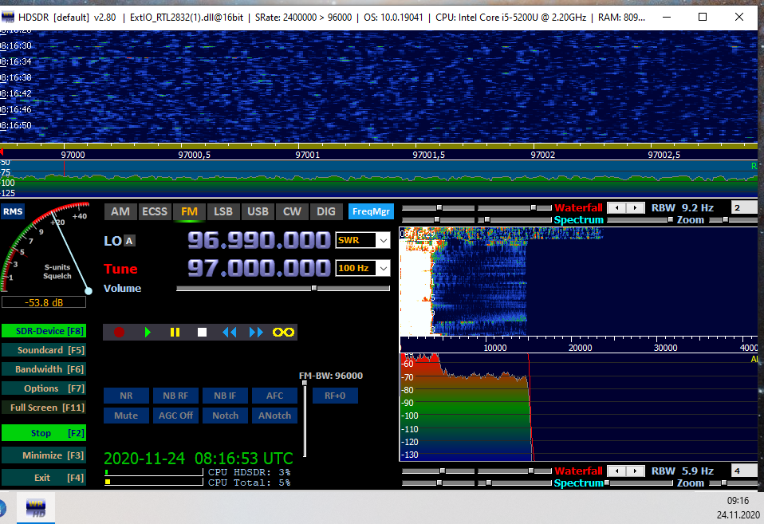Screen dimensions: 764x524
Task: Select ECSS demodulation mode
Action: (x=155, y=211)
